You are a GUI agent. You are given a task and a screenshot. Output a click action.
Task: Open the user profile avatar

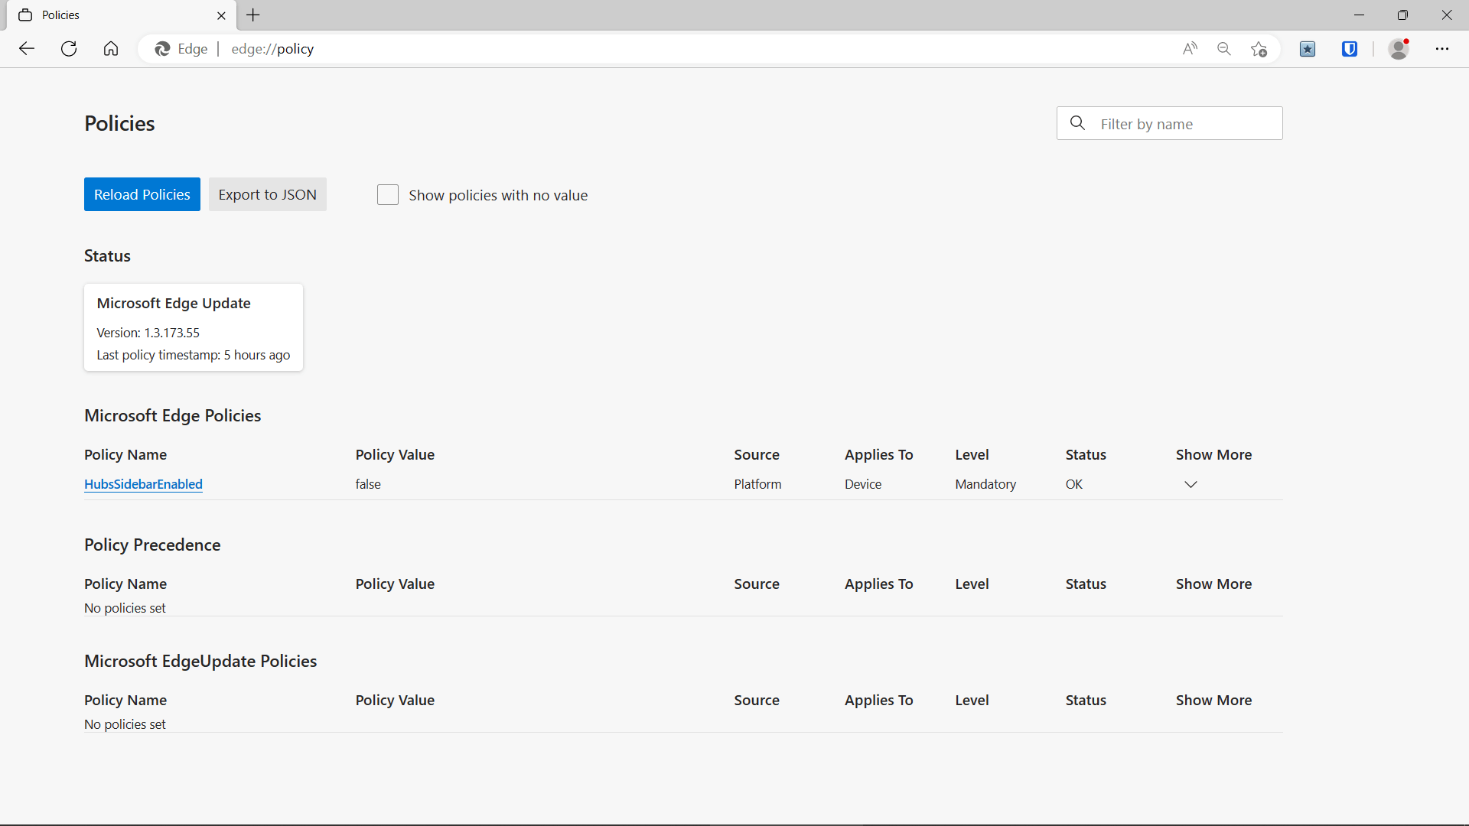click(1399, 49)
